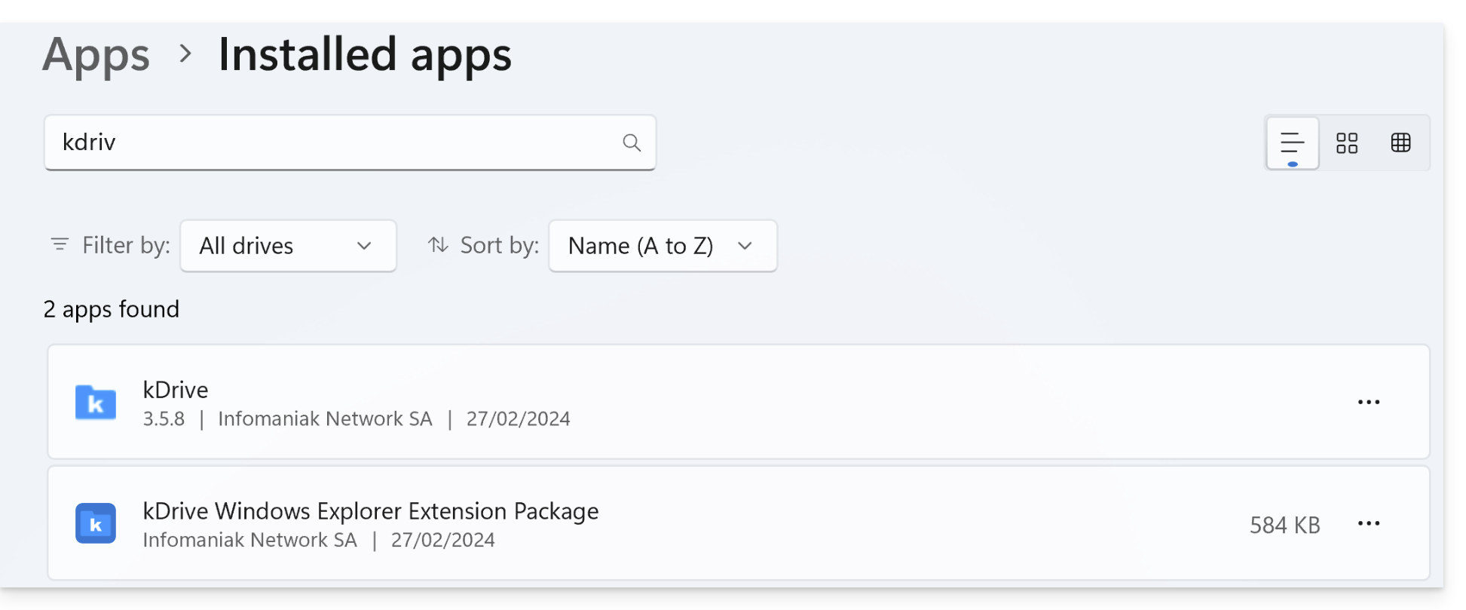Go back to Apps breadcrumb
Screen dimensions: 1466x610
click(96, 55)
